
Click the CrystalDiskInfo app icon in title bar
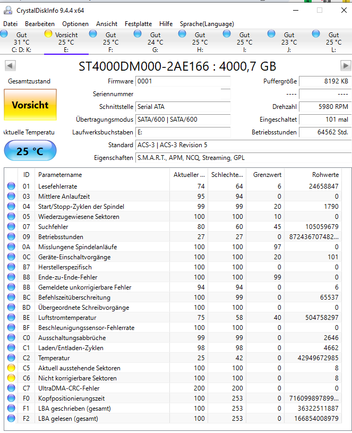point(8,11)
